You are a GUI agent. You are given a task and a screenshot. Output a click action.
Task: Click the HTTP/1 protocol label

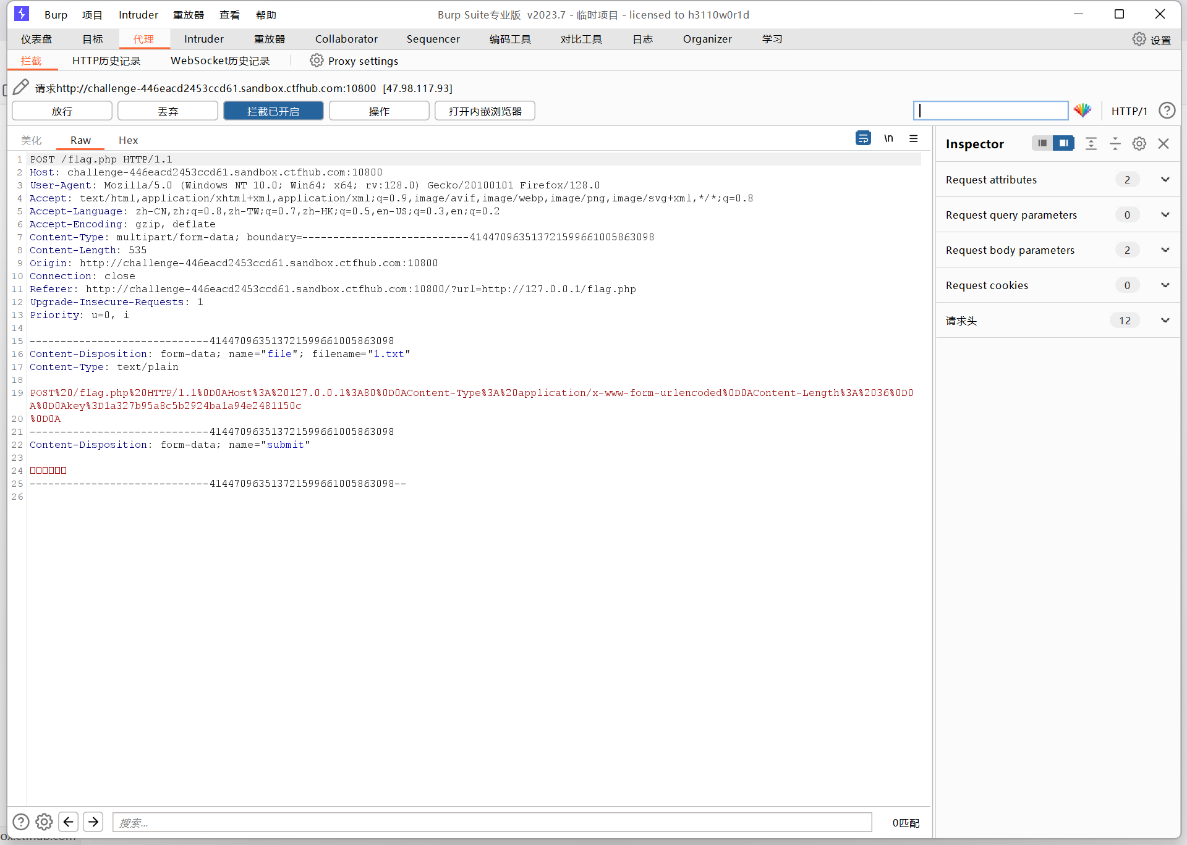1129,111
